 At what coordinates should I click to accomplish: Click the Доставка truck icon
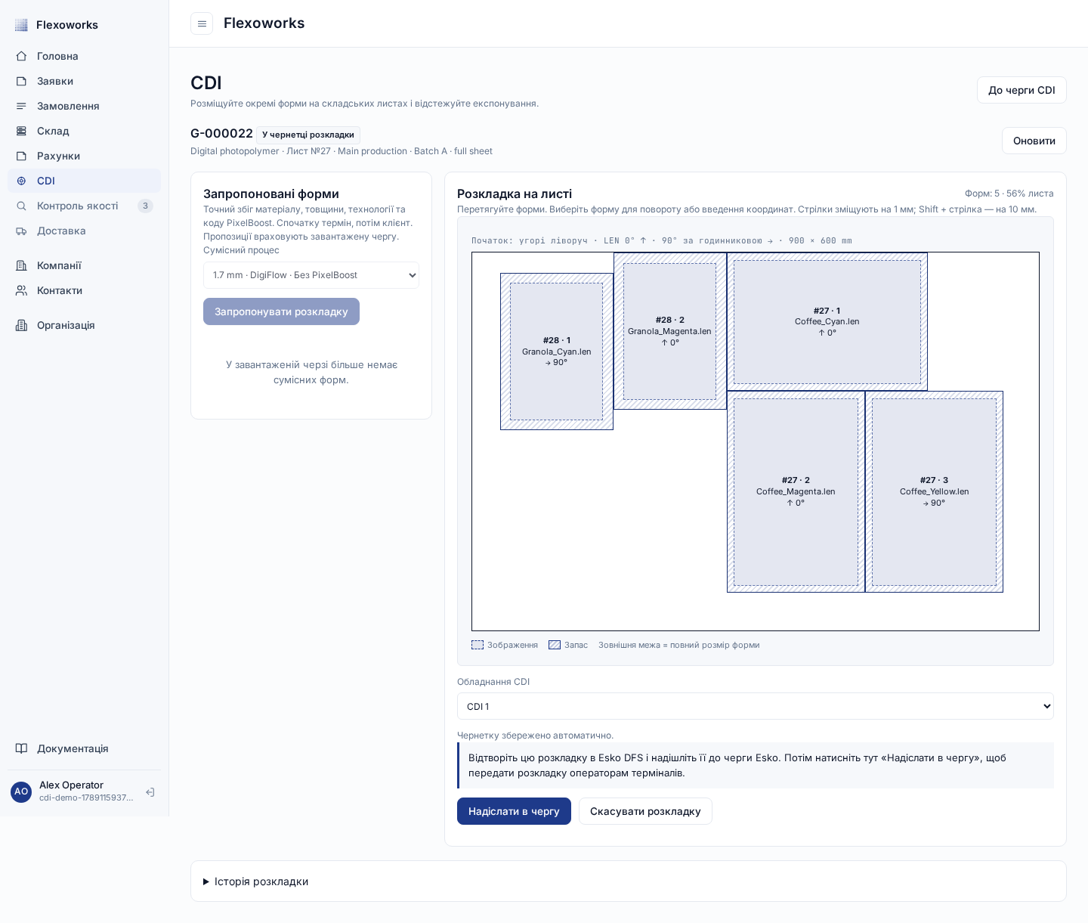[21, 231]
